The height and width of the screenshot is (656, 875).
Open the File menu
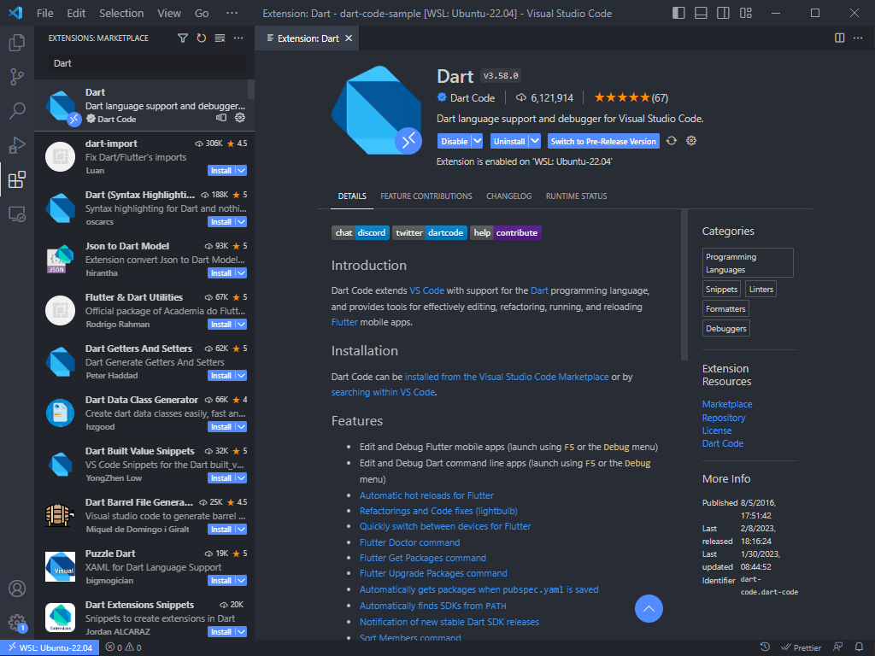click(44, 13)
